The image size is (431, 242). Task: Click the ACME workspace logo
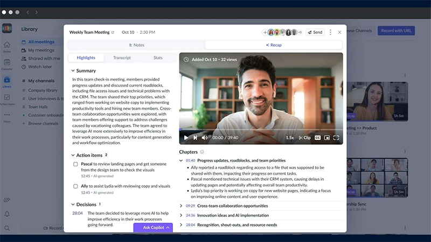point(7,29)
